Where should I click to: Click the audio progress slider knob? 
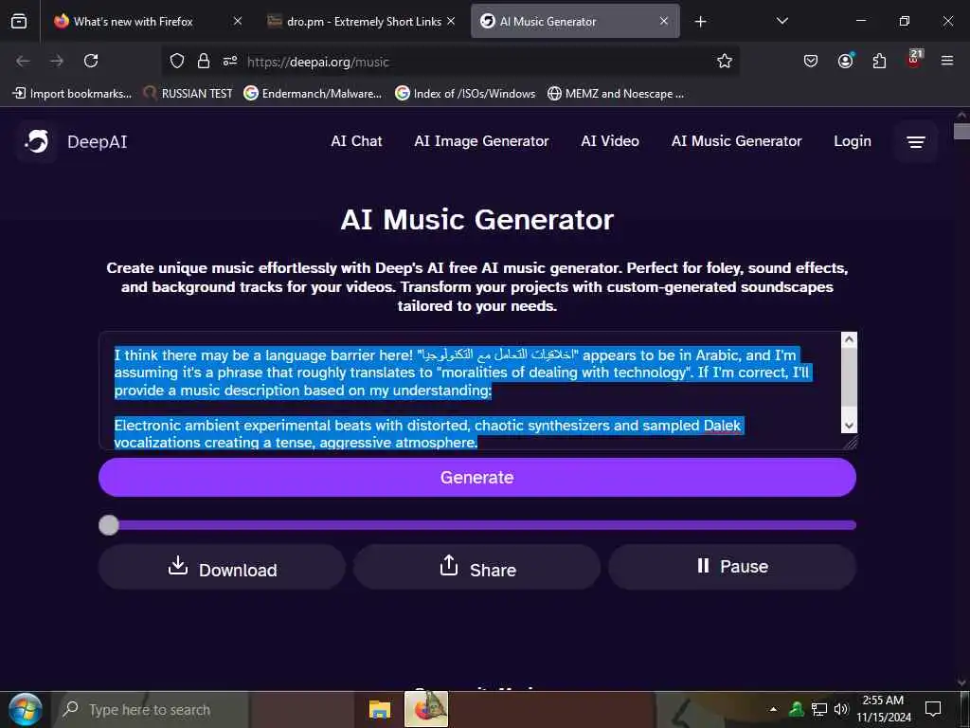(x=109, y=525)
